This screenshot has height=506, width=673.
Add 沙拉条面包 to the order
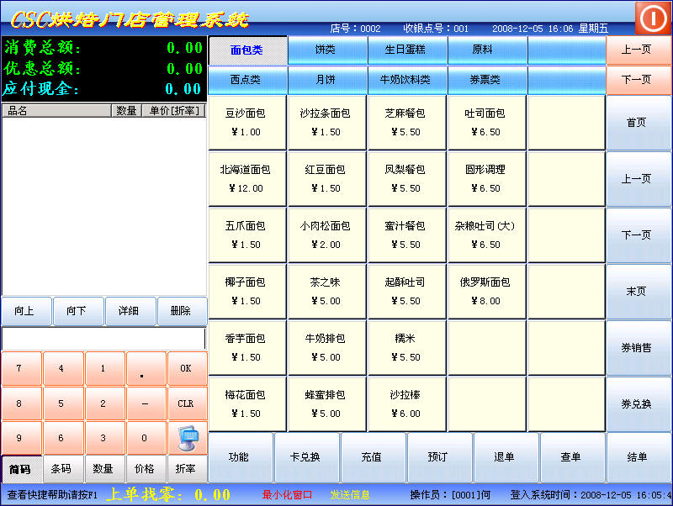(327, 123)
